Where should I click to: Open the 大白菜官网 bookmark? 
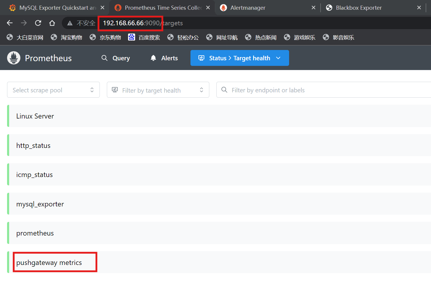point(25,37)
